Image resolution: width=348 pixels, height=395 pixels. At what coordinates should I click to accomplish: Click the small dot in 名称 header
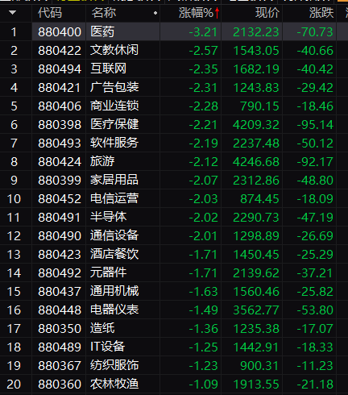155,13
